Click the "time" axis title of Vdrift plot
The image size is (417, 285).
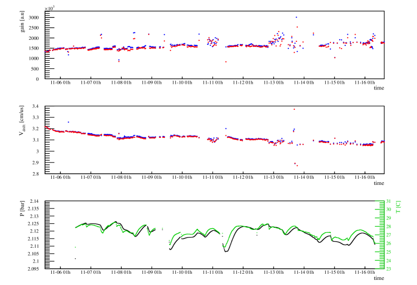[x=379, y=183]
